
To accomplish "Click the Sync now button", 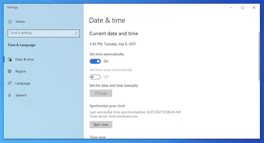I will click(101, 125).
